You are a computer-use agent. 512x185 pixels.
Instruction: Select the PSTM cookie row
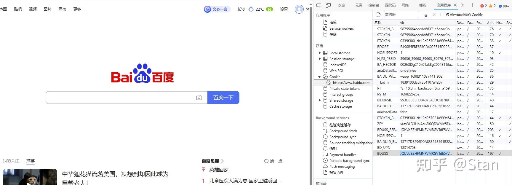tap(442, 94)
